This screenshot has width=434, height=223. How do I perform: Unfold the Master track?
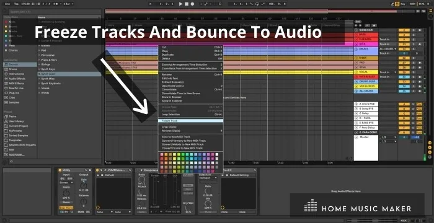tap(356, 138)
